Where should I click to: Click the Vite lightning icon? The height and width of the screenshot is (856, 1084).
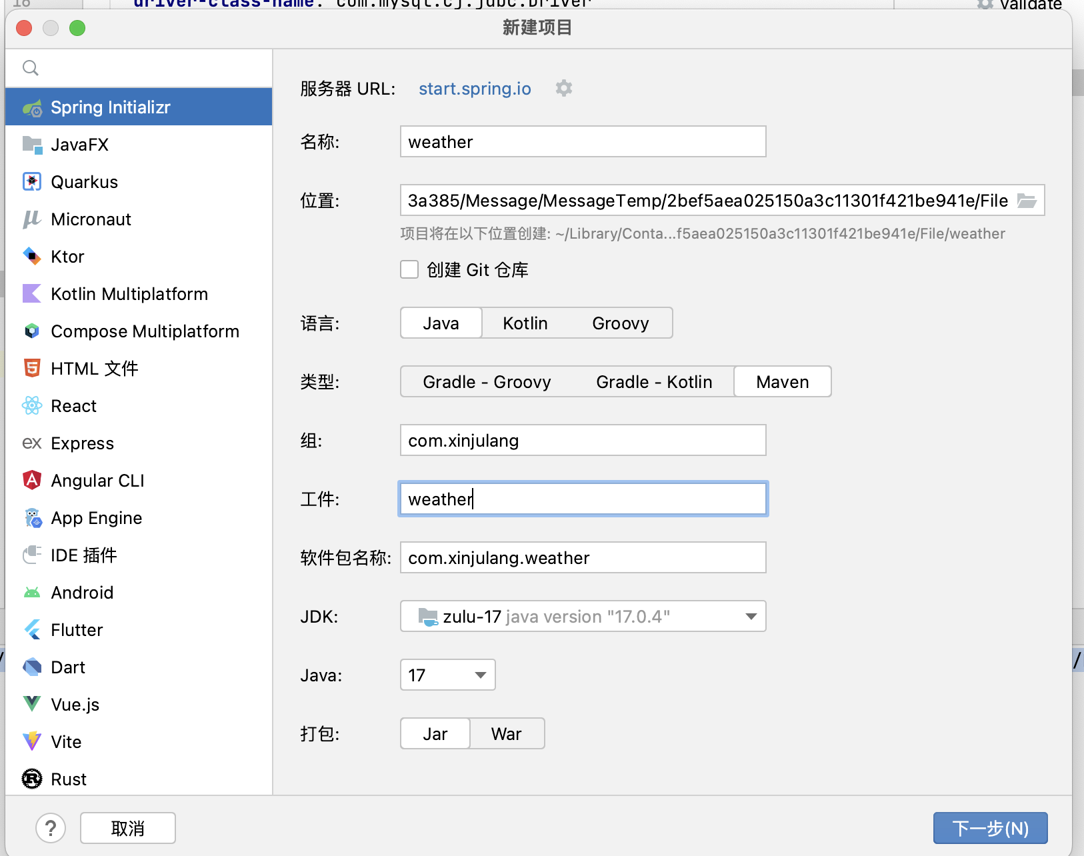click(32, 742)
